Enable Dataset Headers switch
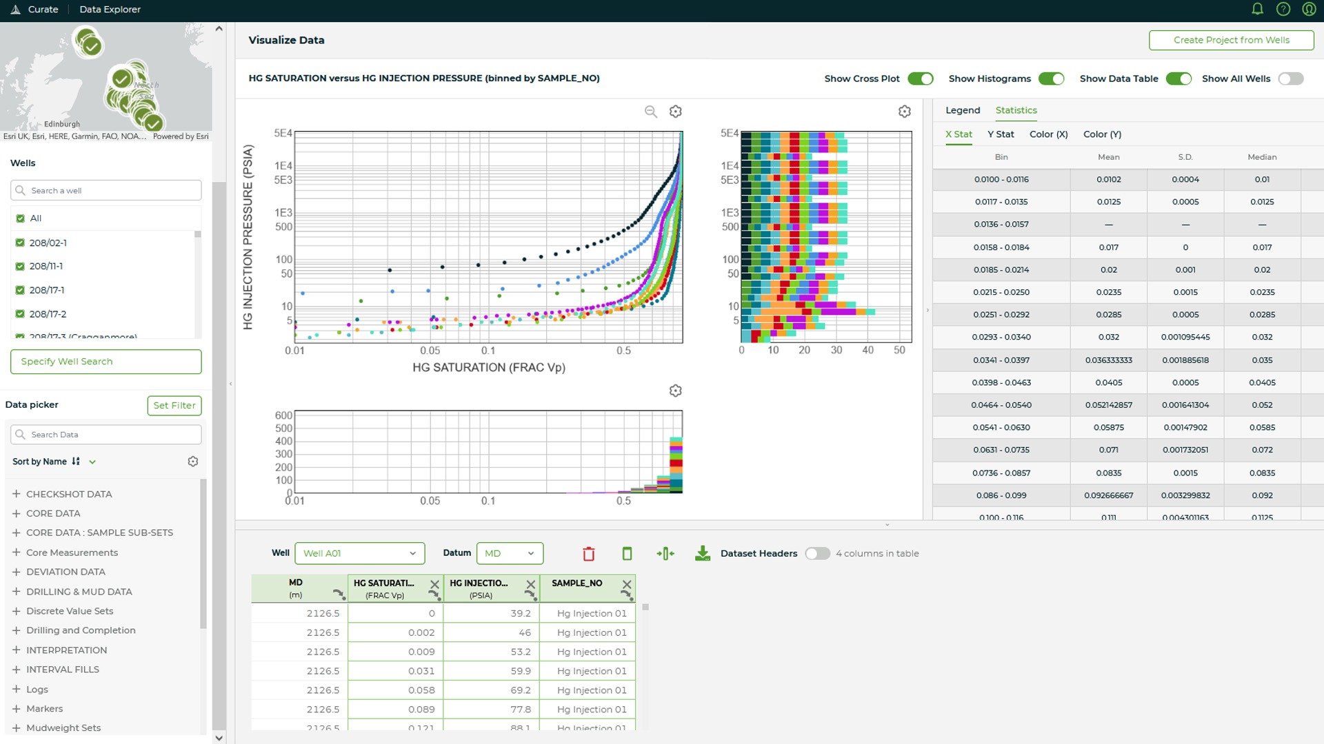The width and height of the screenshot is (1324, 744). tap(818, 554)
